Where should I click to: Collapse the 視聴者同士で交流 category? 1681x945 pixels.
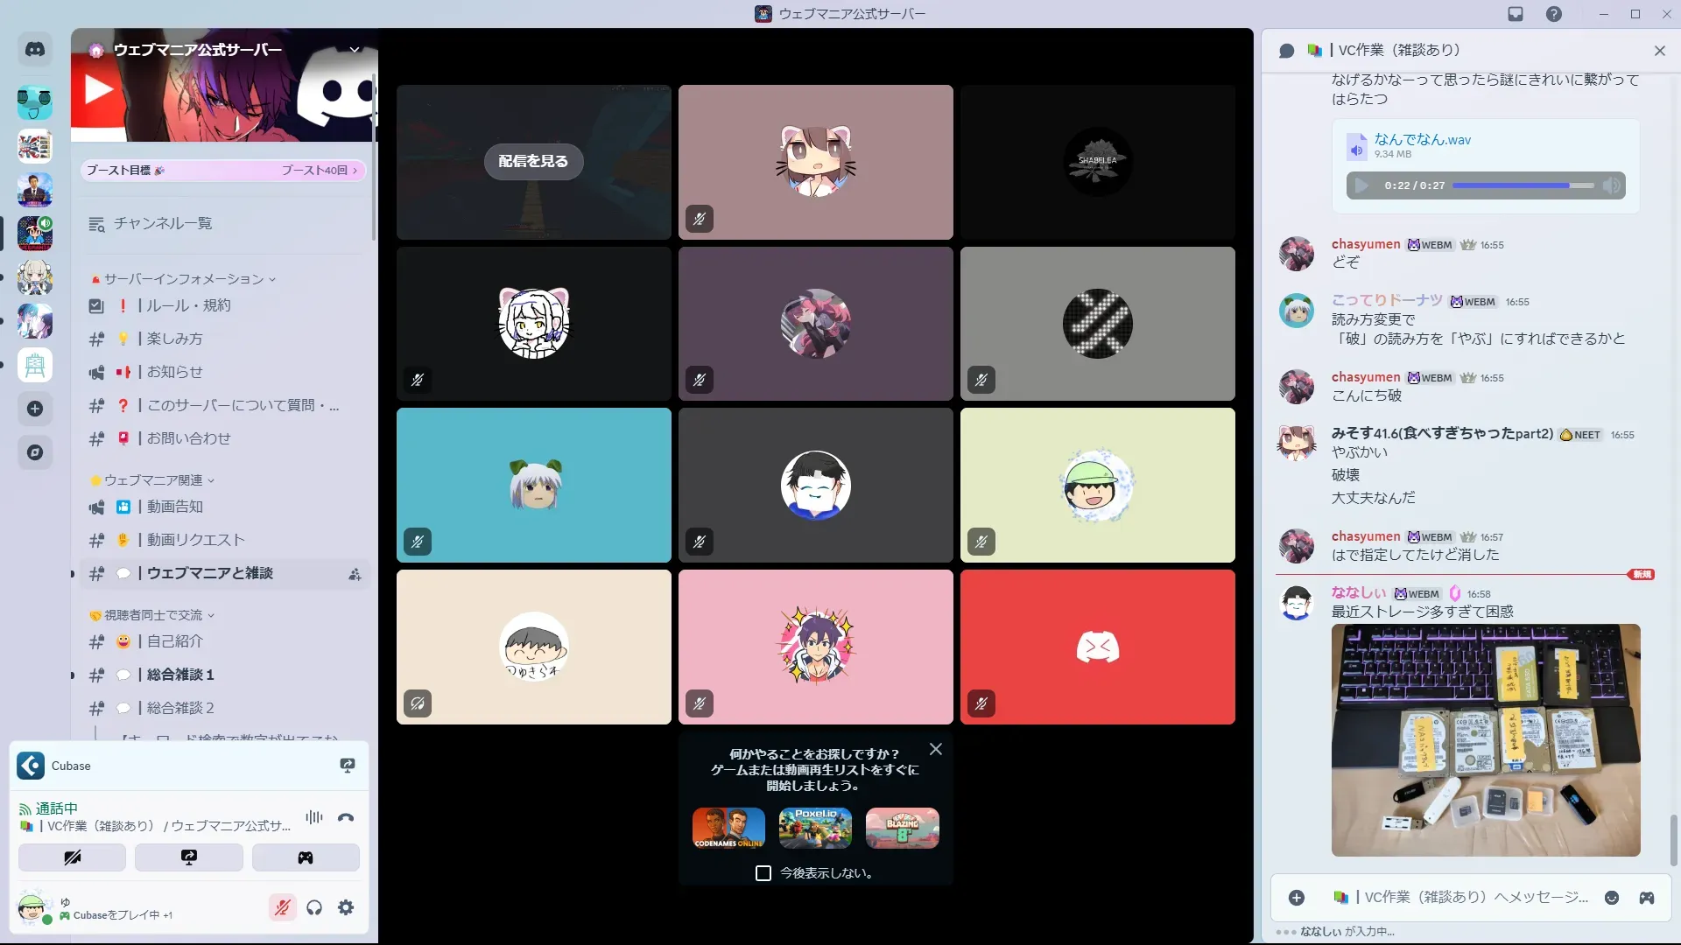[153, 615]
